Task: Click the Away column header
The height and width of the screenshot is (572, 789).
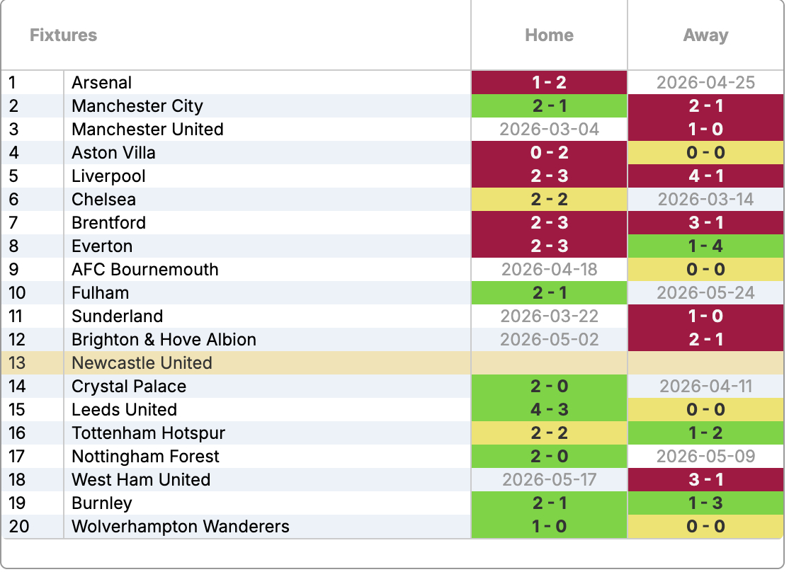Action: click(x=705, y=35)
